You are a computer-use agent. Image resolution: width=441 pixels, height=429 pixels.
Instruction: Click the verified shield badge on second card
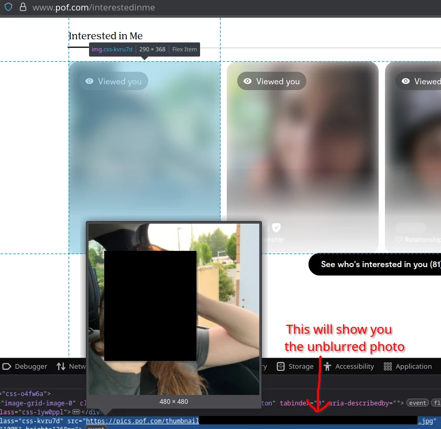pos(277,227)
